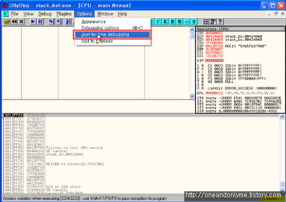
Task: Restart the program with the rewind icon
Action: (14, 22)
